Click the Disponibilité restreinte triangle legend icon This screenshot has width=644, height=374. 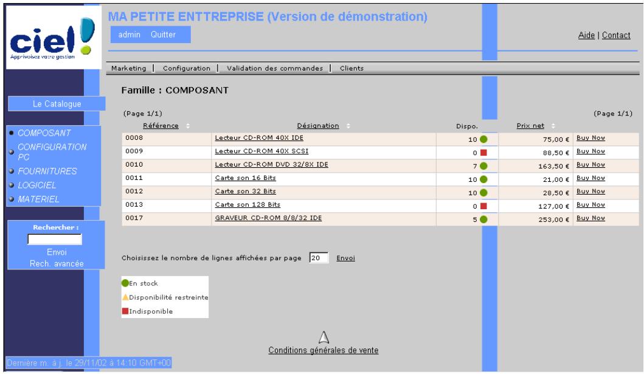(x=125, y=297)
